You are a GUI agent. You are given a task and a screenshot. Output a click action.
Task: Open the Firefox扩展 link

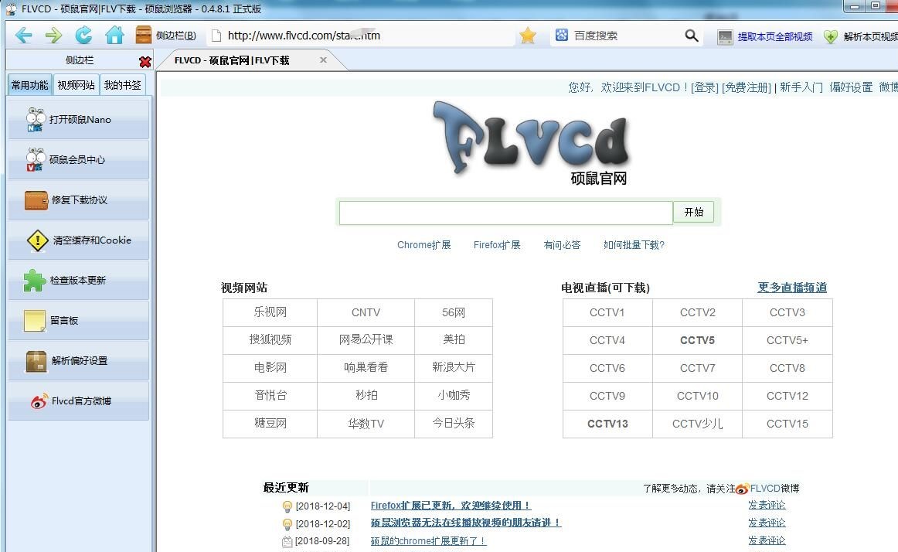coord(497,245)
